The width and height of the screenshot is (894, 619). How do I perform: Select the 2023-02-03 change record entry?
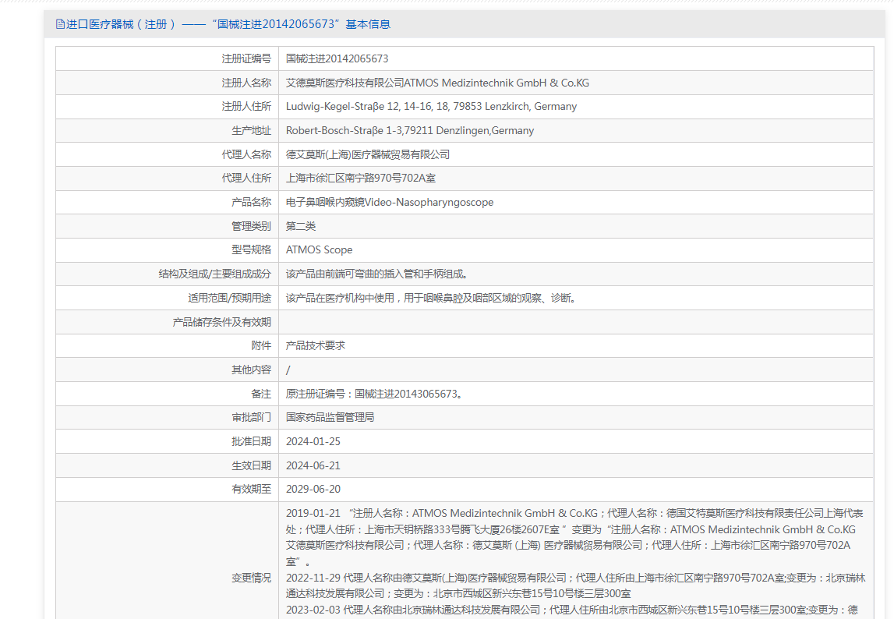tap(572, 610)
